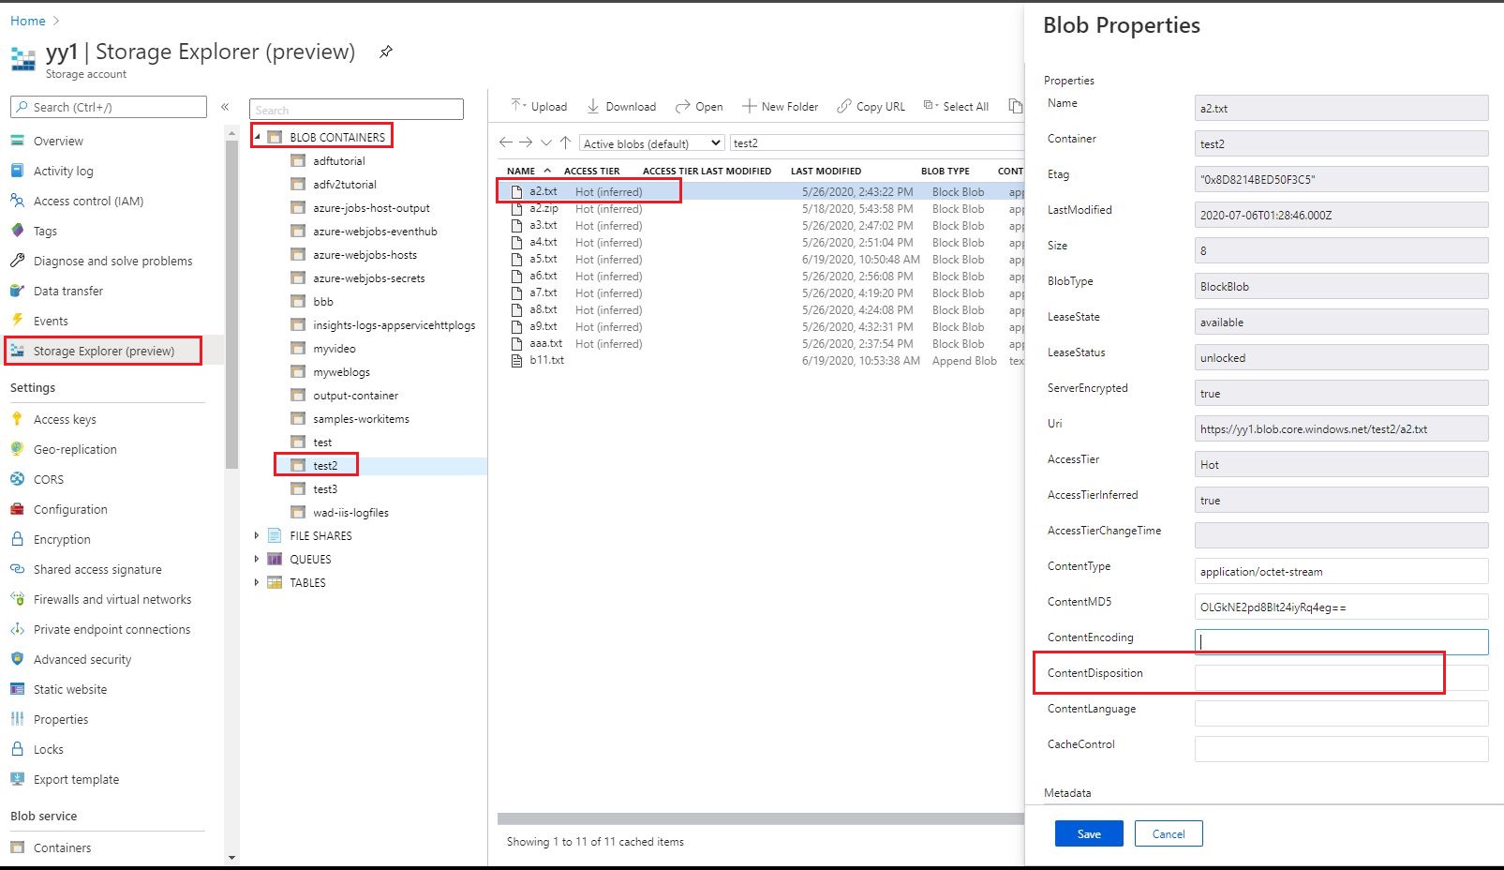Open the CORS configuration
This screenshot has height=870, width=1504.
point(47,479)
